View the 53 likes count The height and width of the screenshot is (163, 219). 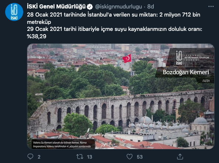click(x=140, y=157)
